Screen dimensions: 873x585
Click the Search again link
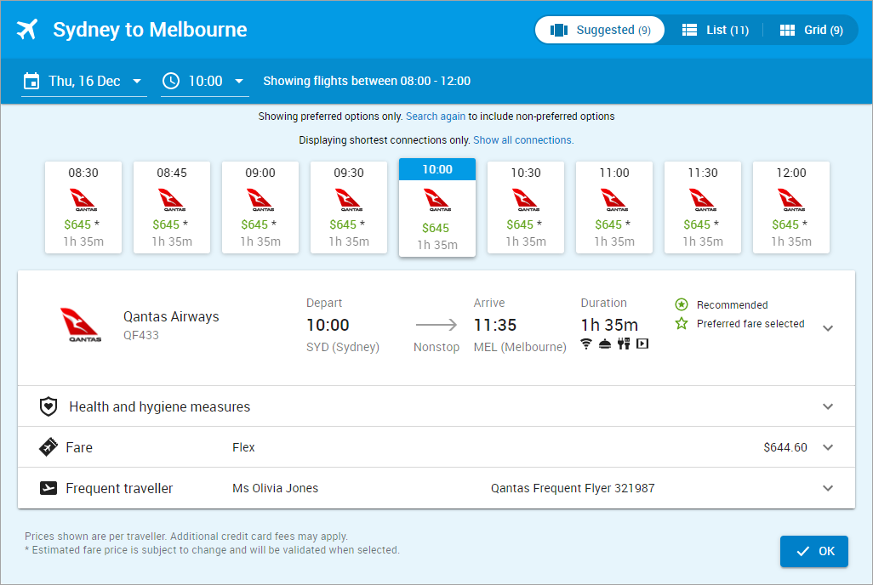pos(436,116)
